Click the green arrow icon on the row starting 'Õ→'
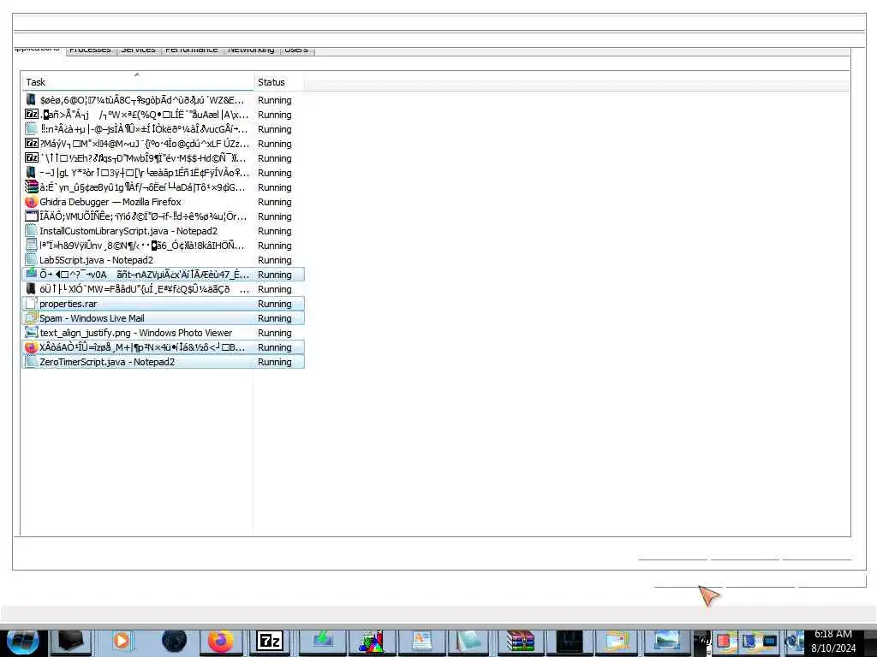Image resolution: width=877 pixels, height=657 pixels. coord(32,275)
